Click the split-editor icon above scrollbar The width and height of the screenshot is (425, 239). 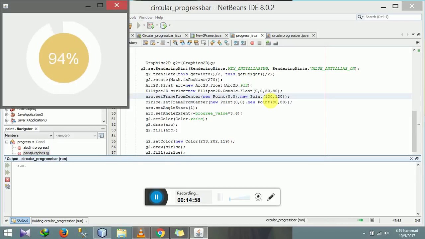pyautogui.click(x=418, y=43)
